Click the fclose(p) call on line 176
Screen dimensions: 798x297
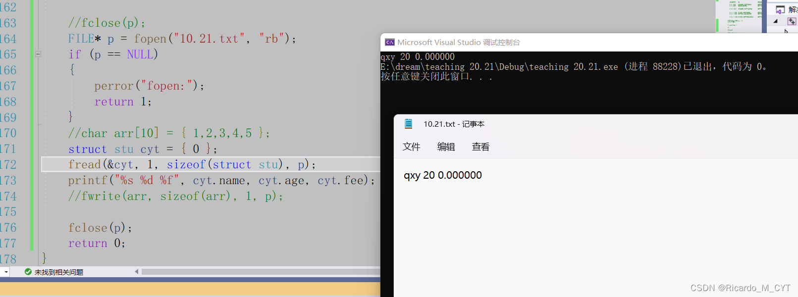[x=100, y=228]
